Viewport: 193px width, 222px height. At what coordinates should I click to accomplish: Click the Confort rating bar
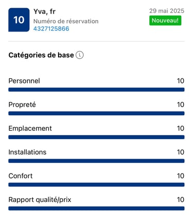(96, 184)
